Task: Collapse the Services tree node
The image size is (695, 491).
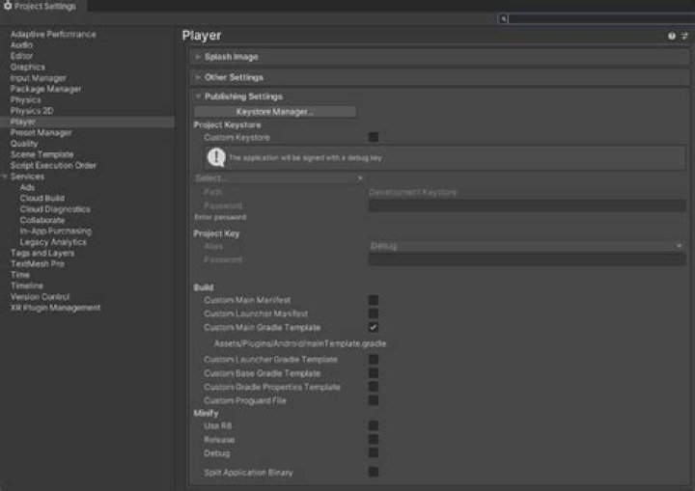Action: [5, 177]
